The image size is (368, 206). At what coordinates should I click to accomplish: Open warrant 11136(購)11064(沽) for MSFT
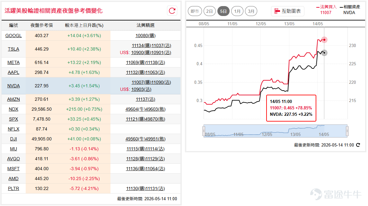[x=145, y=169]
